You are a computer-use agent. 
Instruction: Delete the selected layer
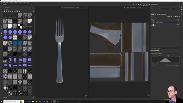(x=179, y=17)
